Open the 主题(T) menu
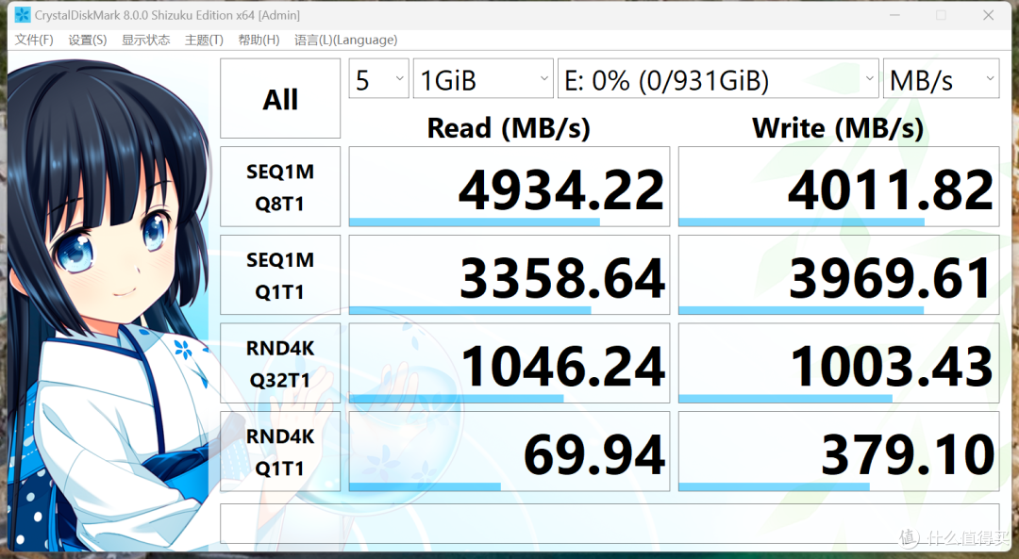This screenshot has width=1019, height=559. click(204, 41)
